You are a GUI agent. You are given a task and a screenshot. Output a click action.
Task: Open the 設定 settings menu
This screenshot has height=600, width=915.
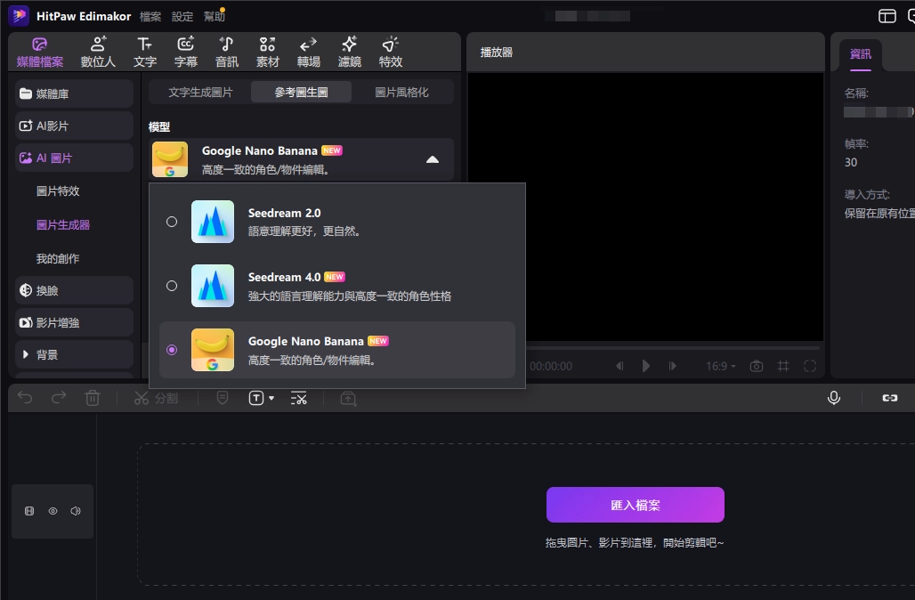click(x=182, y=15)
